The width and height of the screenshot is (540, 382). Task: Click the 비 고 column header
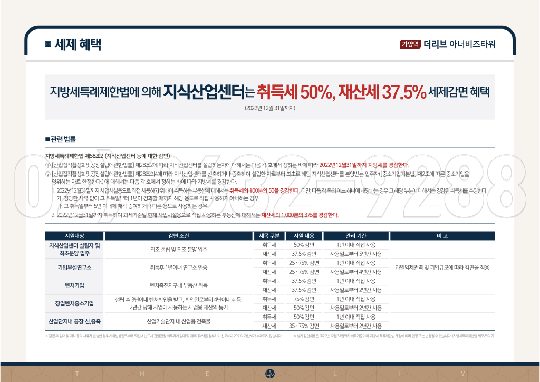click(x=442, y=236)
